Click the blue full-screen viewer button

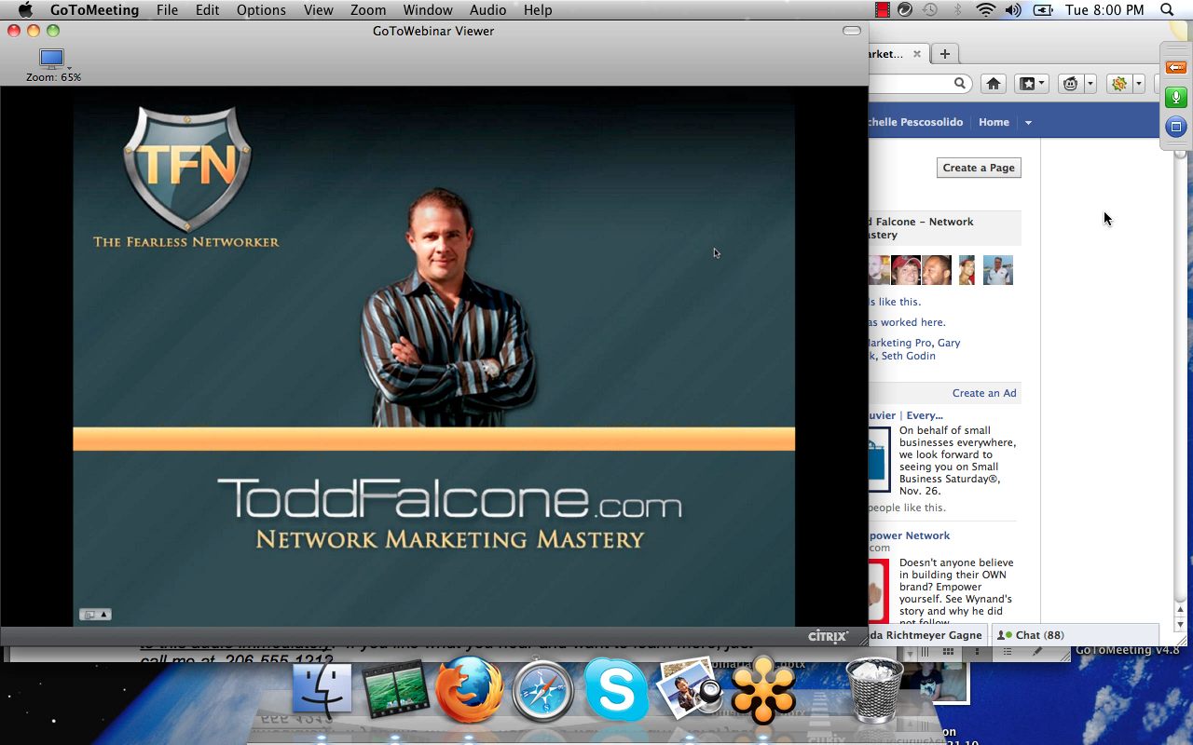pos(1176,127)
